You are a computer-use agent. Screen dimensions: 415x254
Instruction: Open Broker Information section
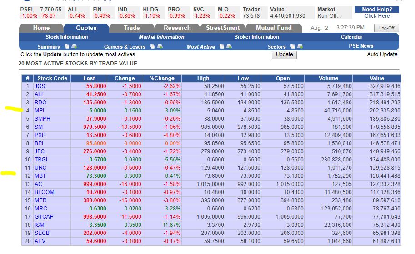pos(256,37)
